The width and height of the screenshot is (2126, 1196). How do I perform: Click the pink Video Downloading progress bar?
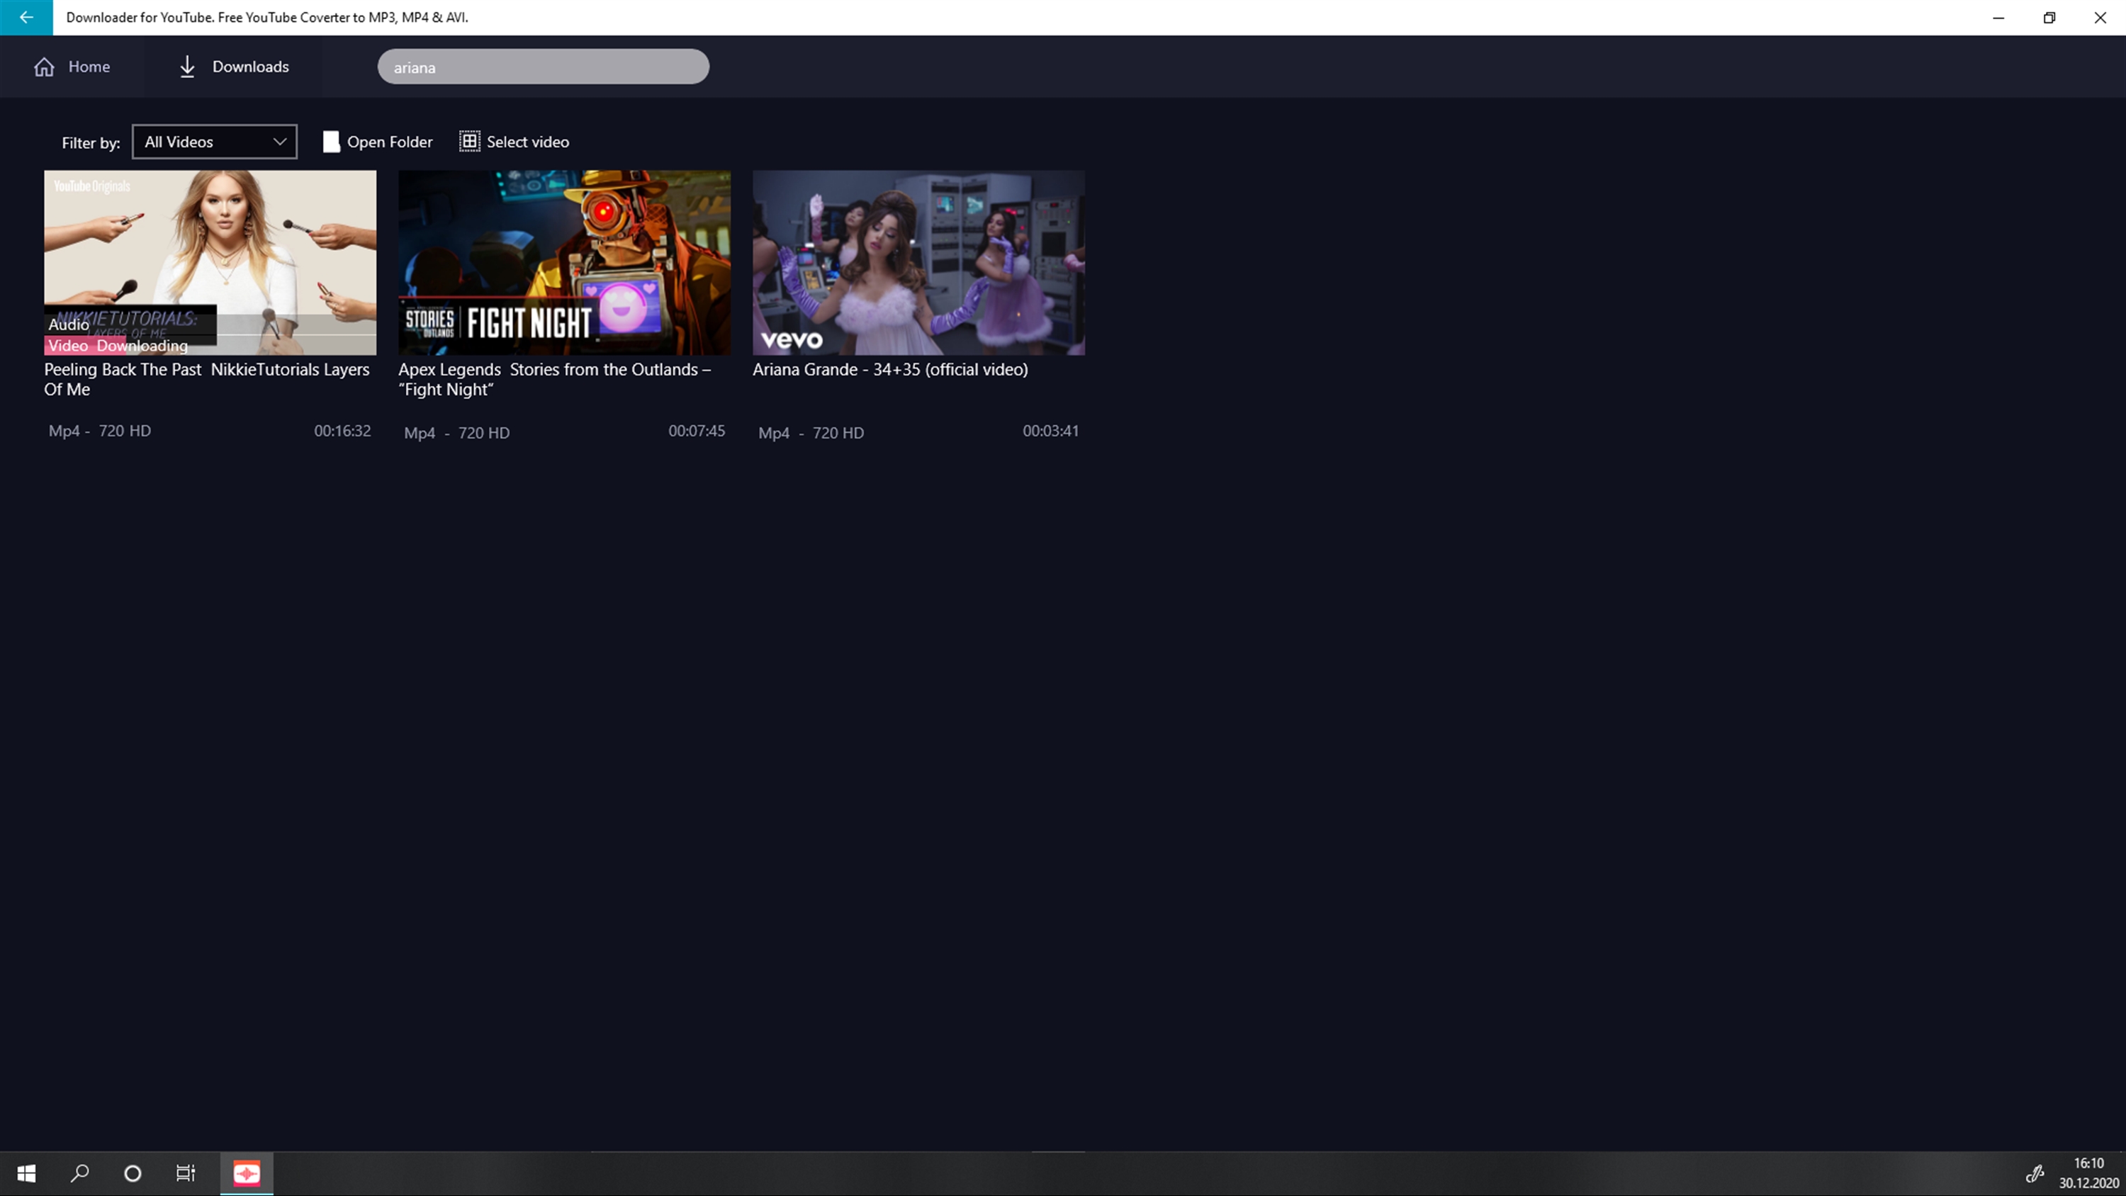point(86,346)
